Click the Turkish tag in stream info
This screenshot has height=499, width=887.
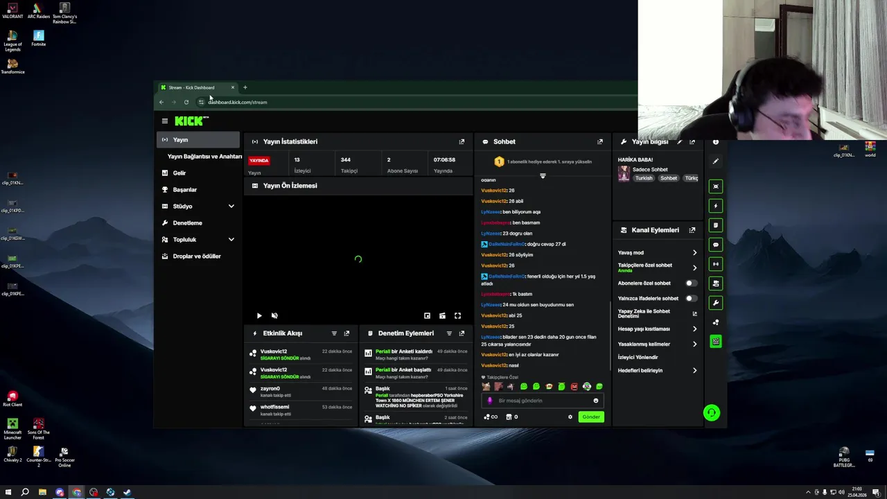(644, 179)
